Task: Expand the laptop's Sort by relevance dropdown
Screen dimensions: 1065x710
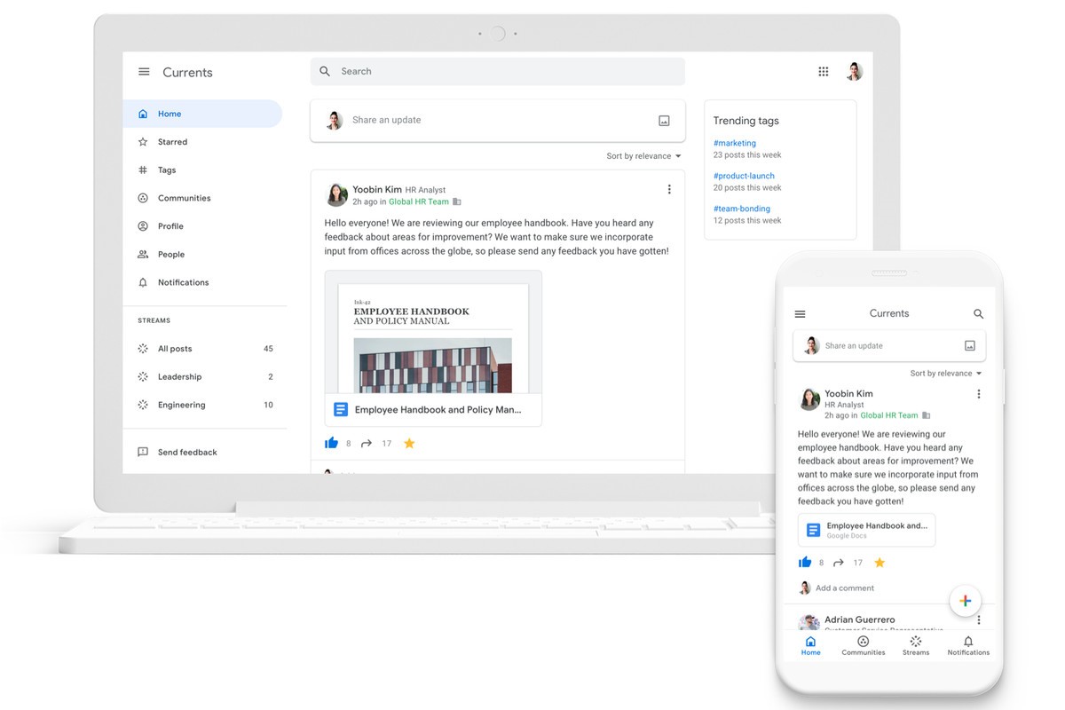Action: pos(643,156)
